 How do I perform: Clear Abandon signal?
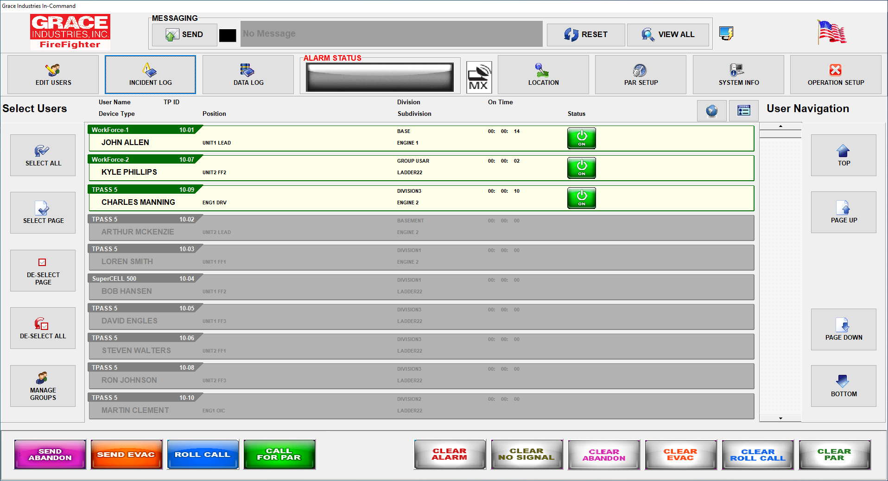(x=604, y=455)
